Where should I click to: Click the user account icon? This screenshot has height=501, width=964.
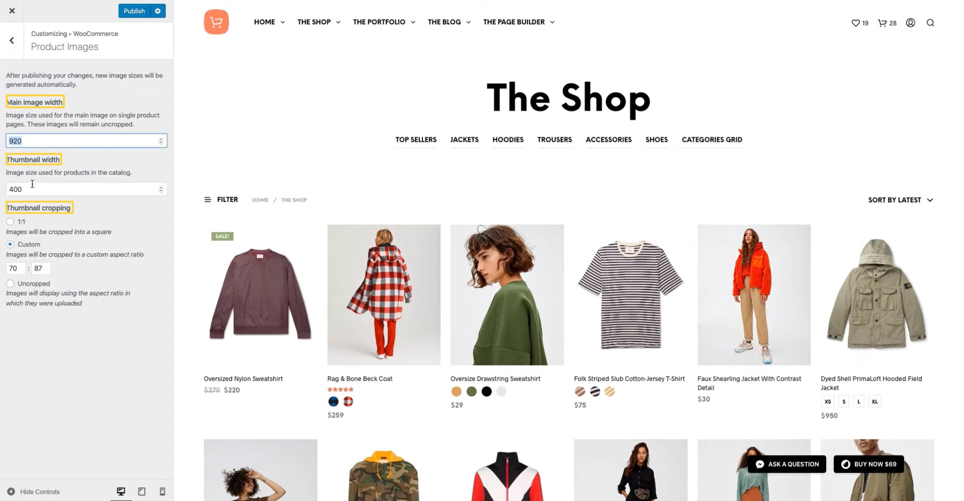[x=910, y=22]
